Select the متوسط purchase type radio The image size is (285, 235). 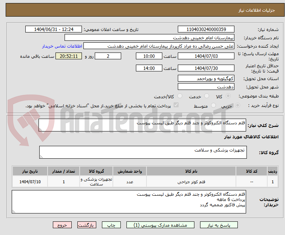[x=213, y=105]
